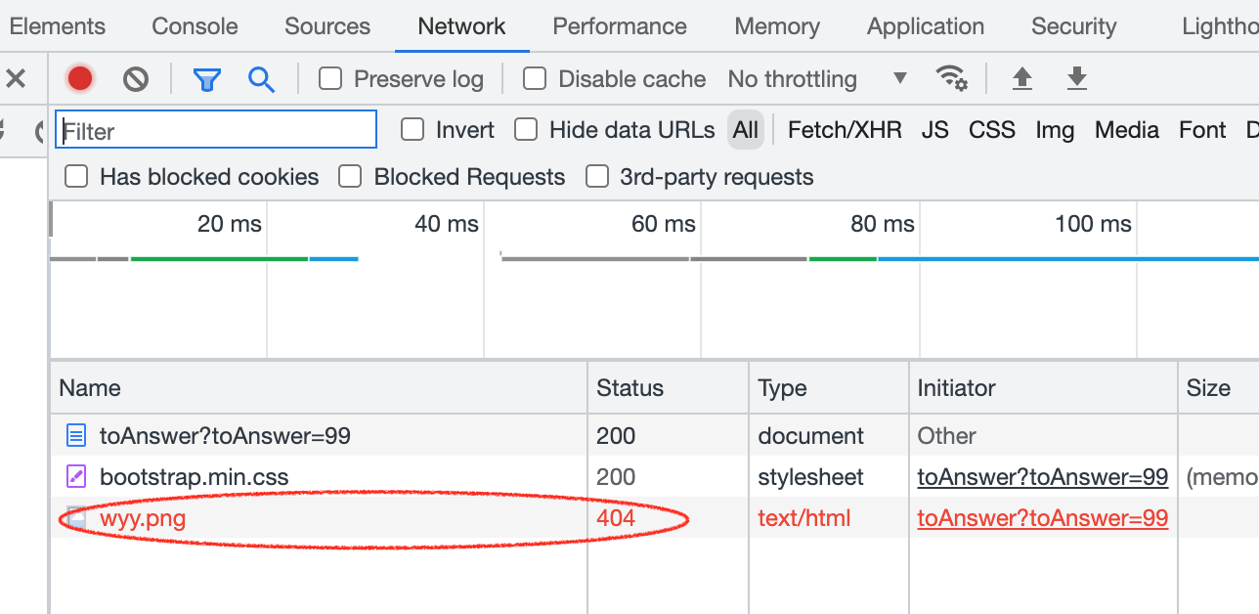Click the import HAR upload arrow
1259x614 pixels.
(1022, 78)
